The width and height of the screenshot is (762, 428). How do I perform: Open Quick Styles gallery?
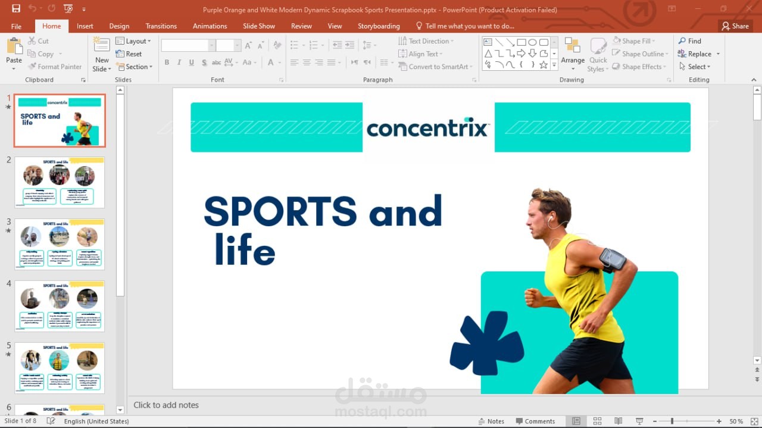coord(598,55)
